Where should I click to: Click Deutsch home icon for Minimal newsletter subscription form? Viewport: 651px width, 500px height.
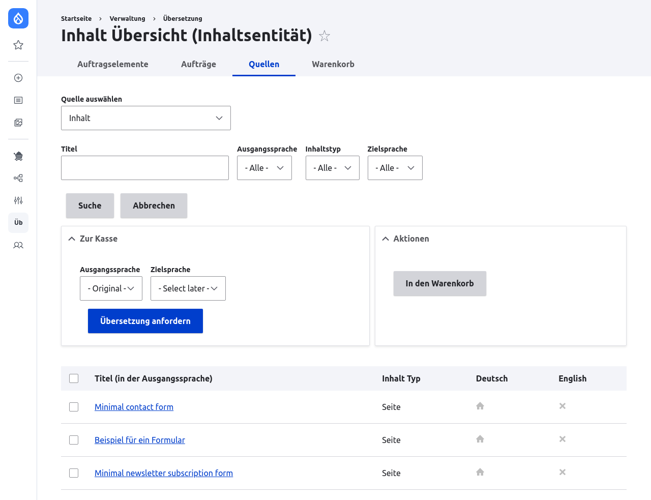[480, 472]
